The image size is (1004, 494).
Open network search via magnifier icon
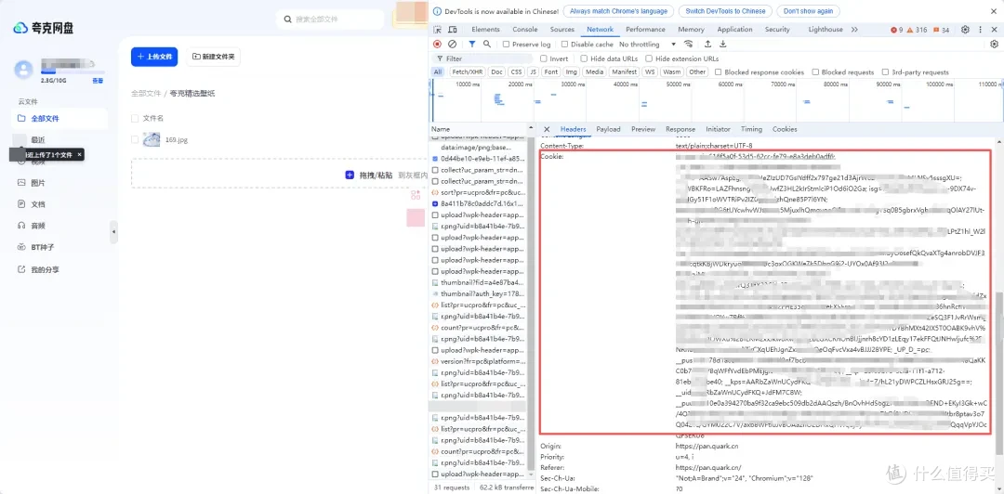click(x=486, y=45)
